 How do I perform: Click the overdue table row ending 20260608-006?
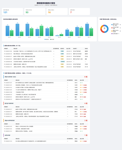click(46, 61)
